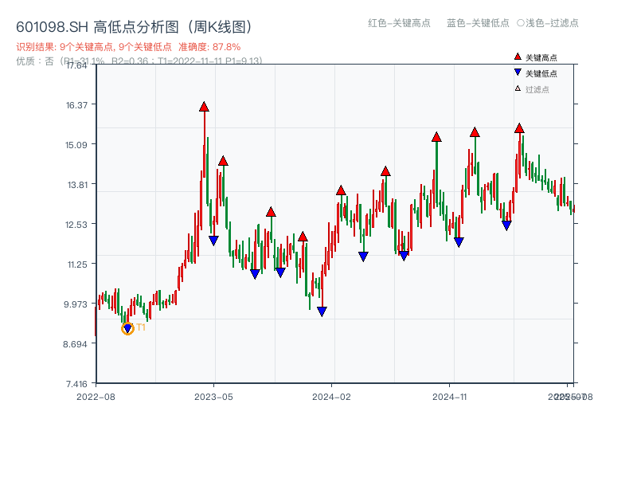Click the chart title 601098.SH 高低点分析图
Viewport: 637px width, 478px height.
[x=134, y=27]
